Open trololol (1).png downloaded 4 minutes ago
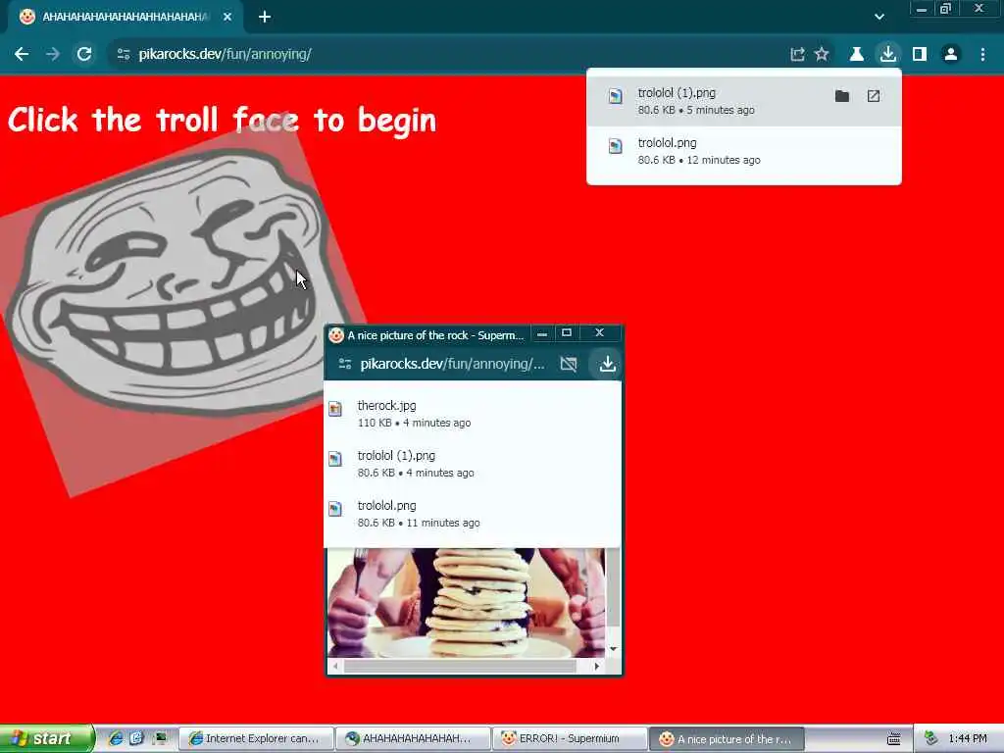1004x753 pixels. [473, 464]
